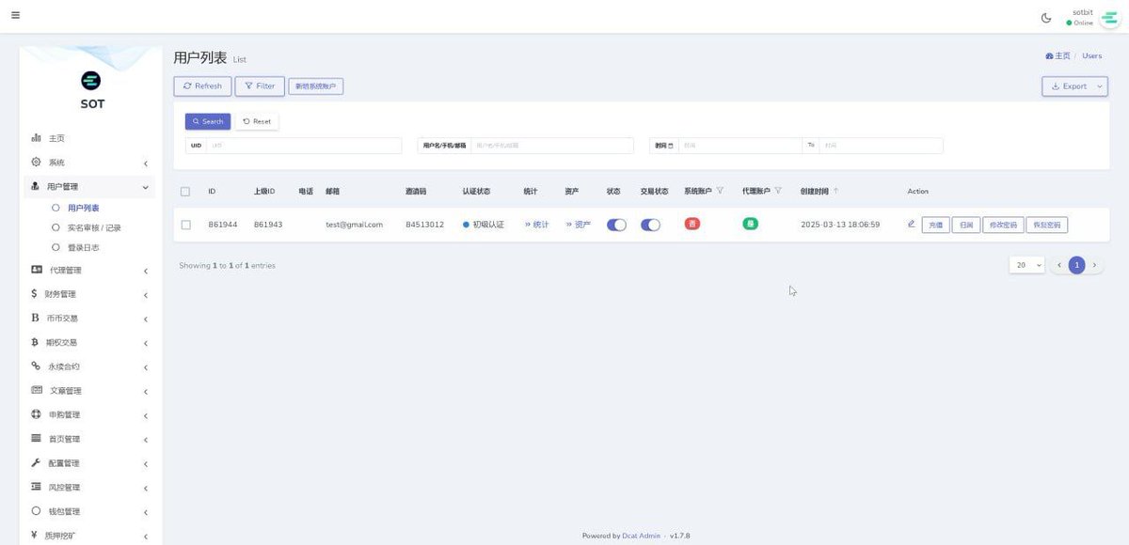
Task: Tick the select-all checkbox in table header
Action: click(x=185, y=192)
